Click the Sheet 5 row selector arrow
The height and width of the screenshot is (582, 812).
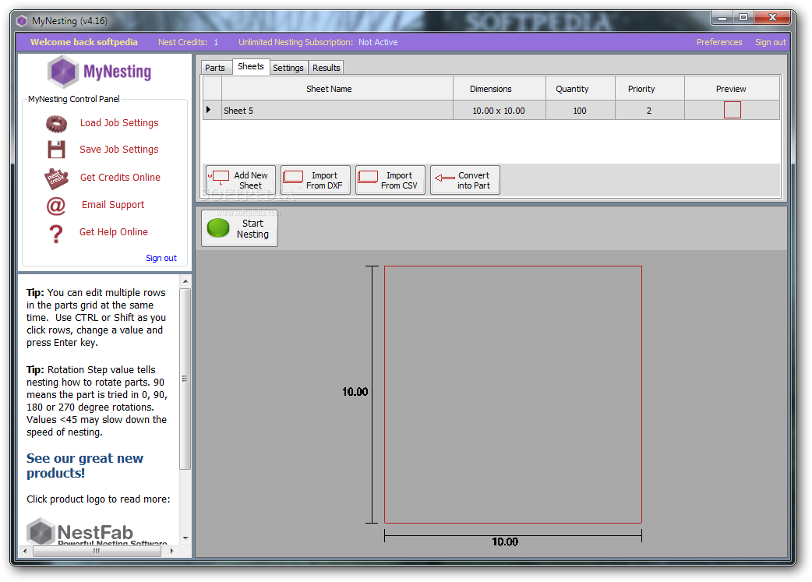[212, 111]
